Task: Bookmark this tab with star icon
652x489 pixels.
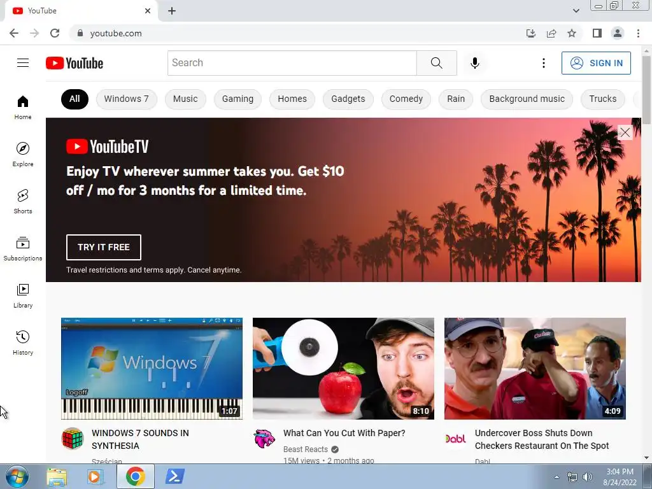Action: tap(572, 33)
